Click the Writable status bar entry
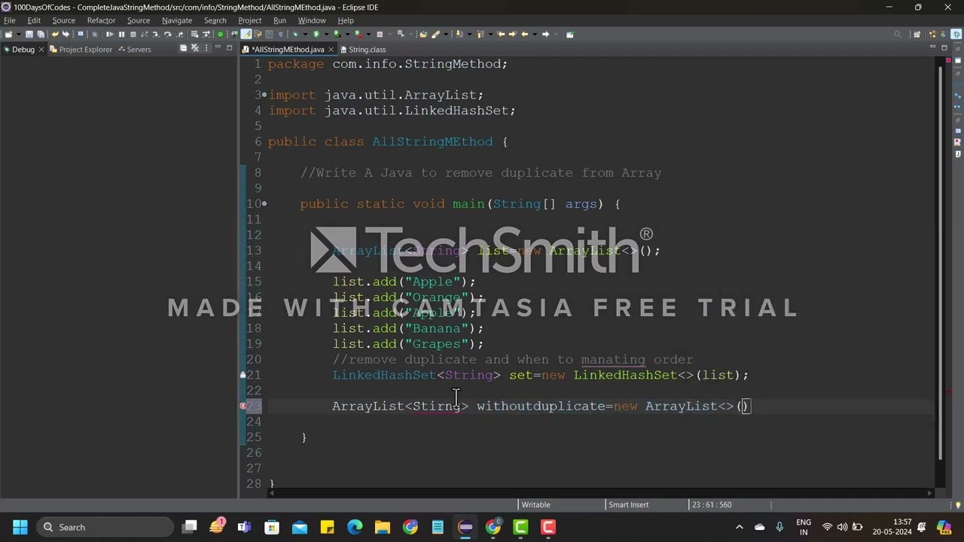This screenshot has width=964, height=542. coord(536,504)
